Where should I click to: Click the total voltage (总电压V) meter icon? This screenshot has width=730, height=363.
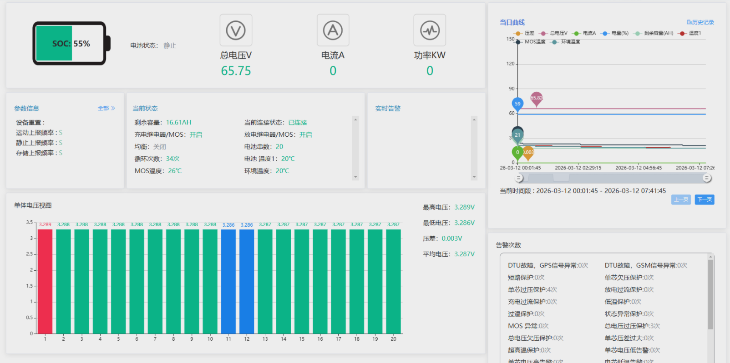pos(236,30)
